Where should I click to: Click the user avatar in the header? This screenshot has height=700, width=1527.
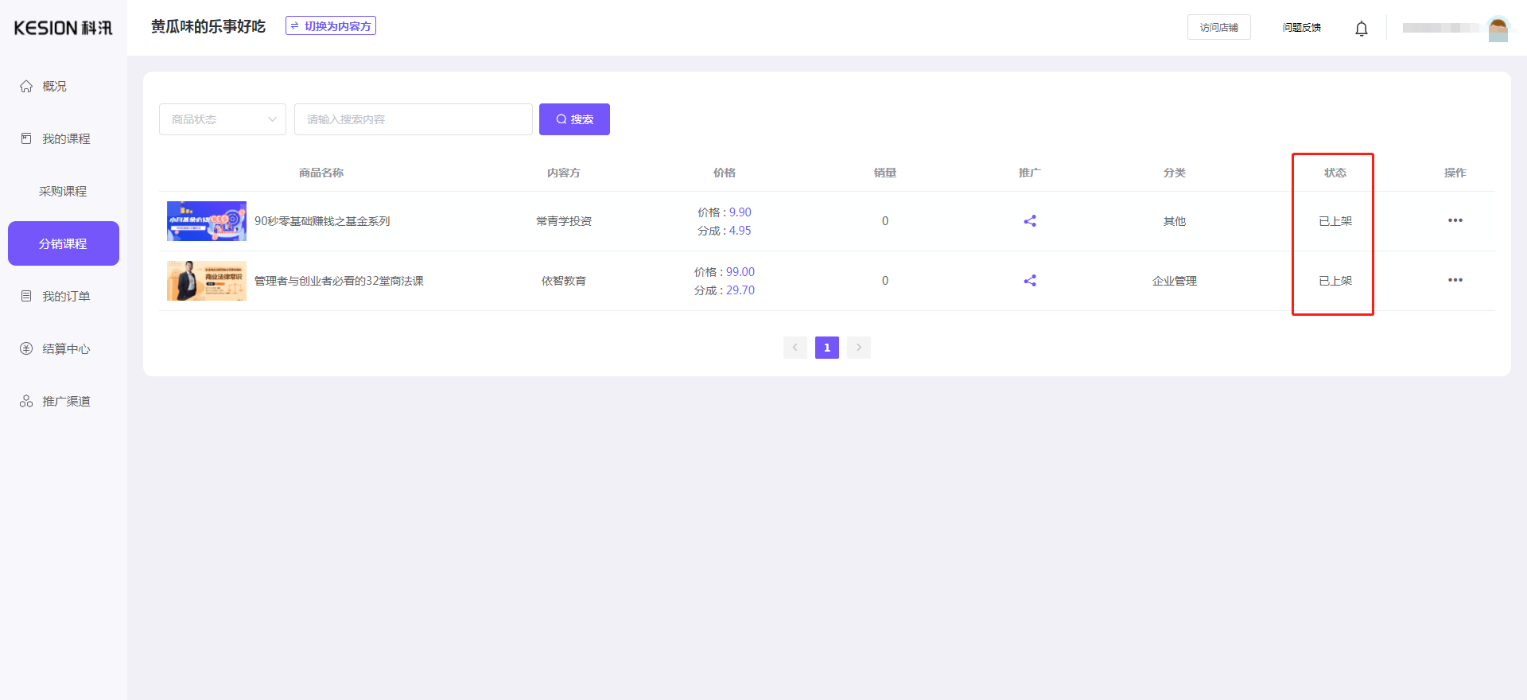point(1498,29)
